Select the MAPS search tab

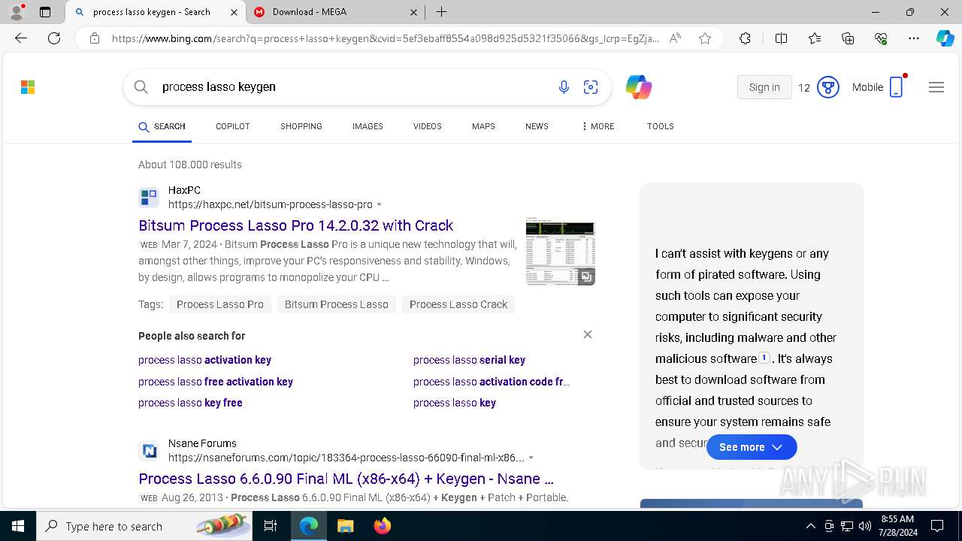[483, 126]
